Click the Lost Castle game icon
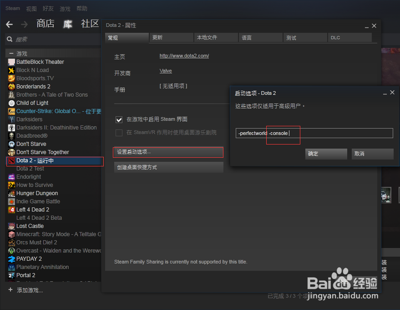Image resolution: width=400 pixels, height=310 pixels. 11,226
